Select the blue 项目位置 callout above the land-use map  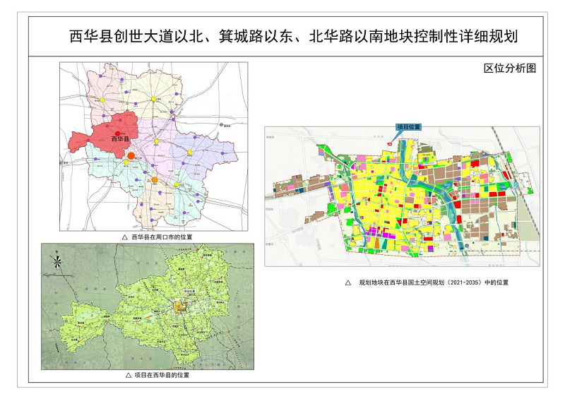click(407, 127)
